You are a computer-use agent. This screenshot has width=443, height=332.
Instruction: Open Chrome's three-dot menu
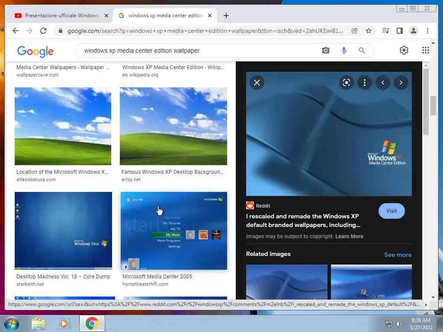(427, 31)
